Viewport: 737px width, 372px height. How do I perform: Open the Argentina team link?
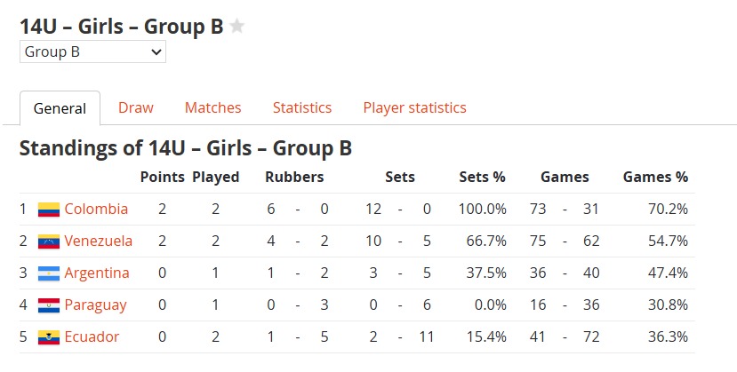(97, 273)
